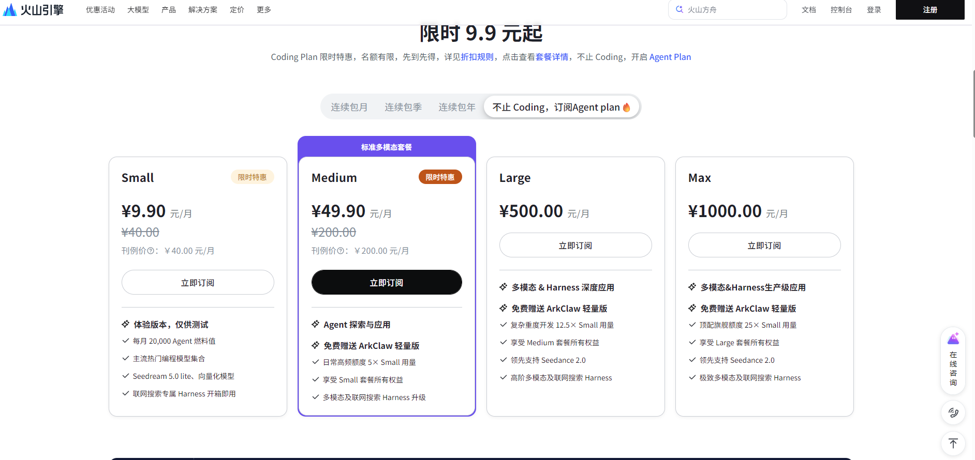
Task: Click the Medium plan title
Action: [334, 178]
